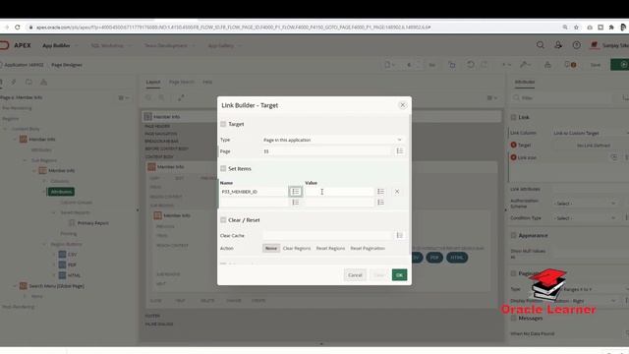
Task: Collapse the Appearance property group
Action: (513, 235)
